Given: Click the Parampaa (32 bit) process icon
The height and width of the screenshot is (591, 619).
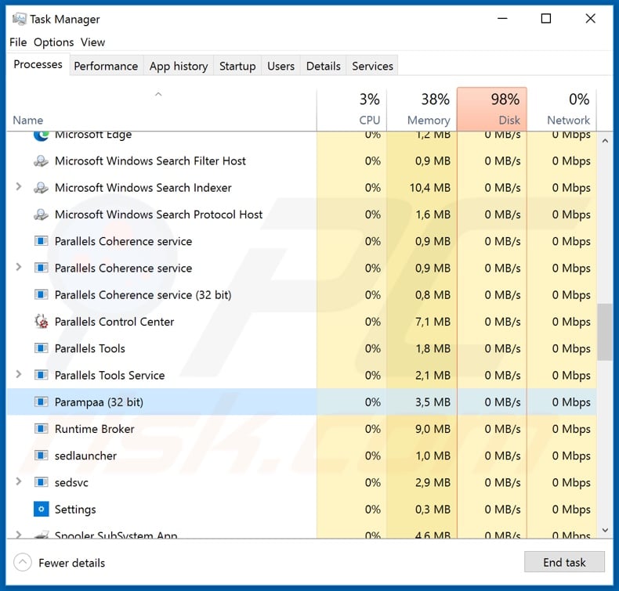Looking at the screenshot, I should click(x=41, y=402).
